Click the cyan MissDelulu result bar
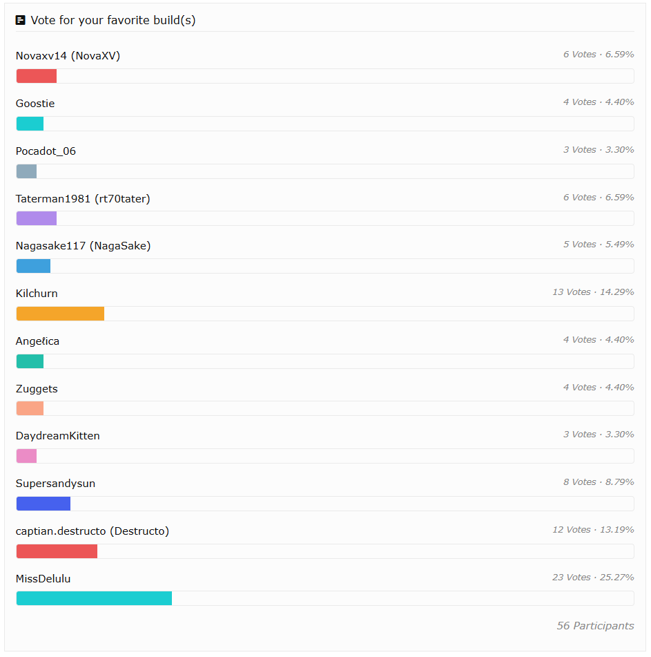This screenshot has width=651, height=657. pos(94,598)
